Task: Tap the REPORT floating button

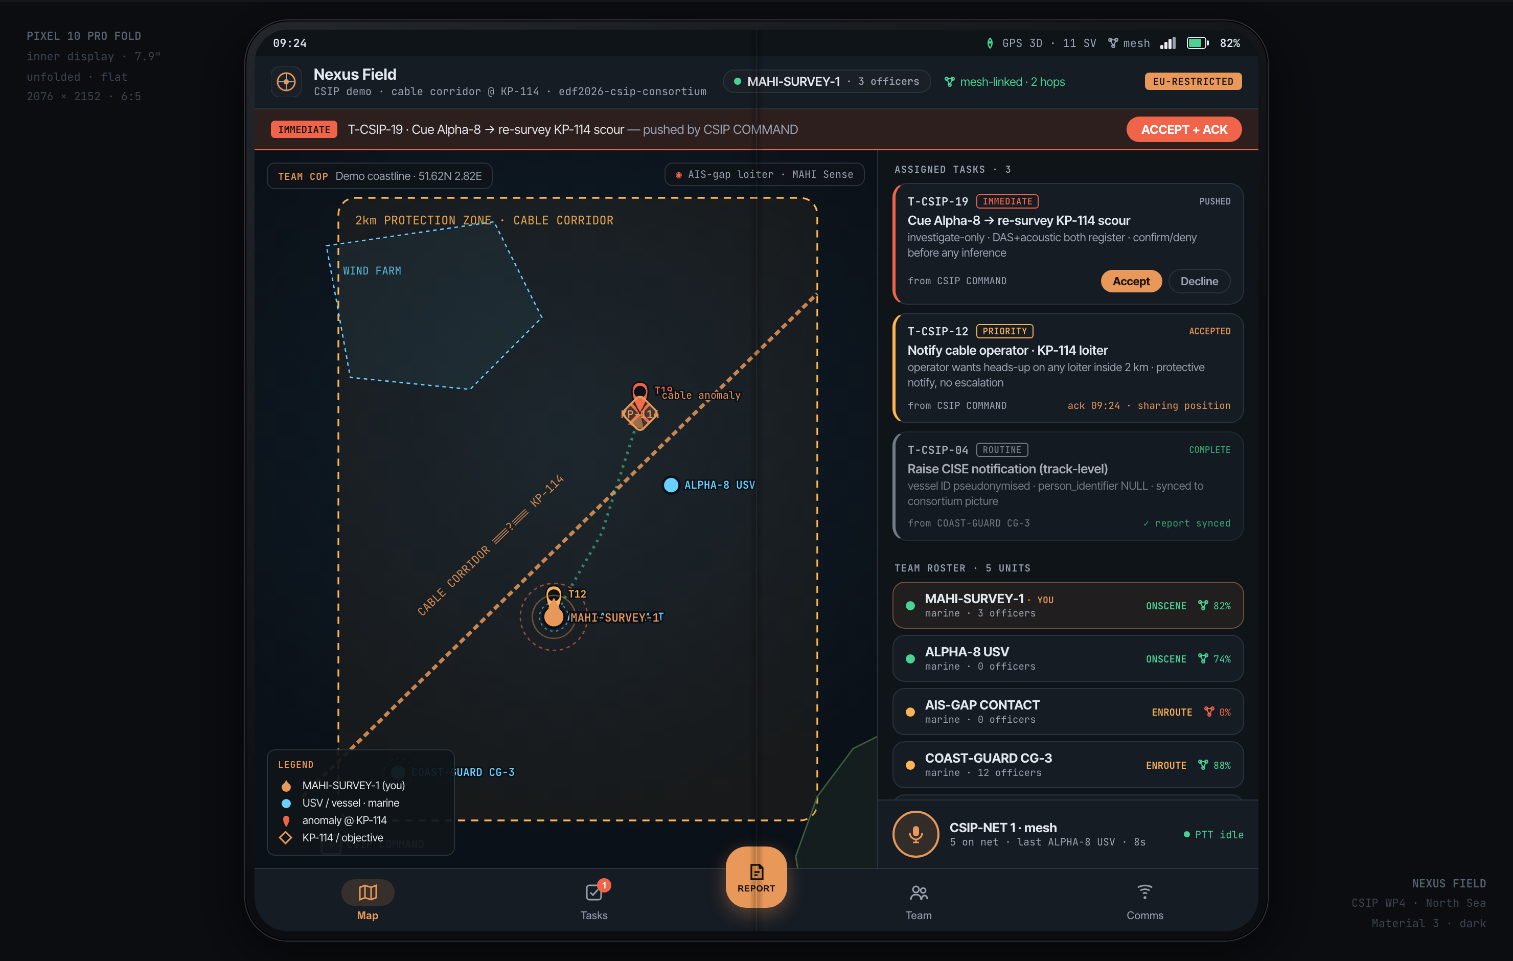Action: 756,877
